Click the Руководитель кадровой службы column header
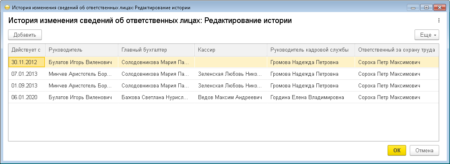This screenshot has width=450, height=164. point(311,50)
